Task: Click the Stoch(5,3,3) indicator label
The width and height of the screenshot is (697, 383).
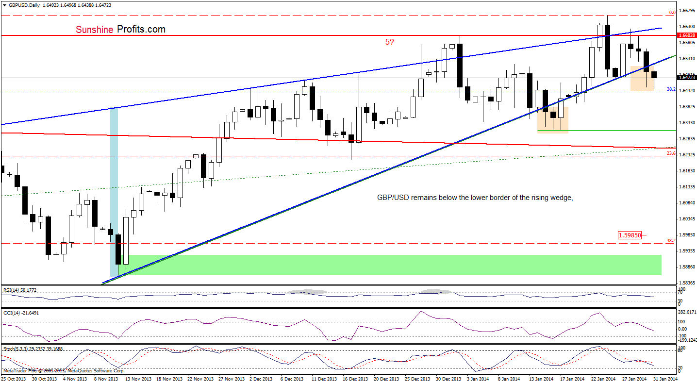Action: 32,349
